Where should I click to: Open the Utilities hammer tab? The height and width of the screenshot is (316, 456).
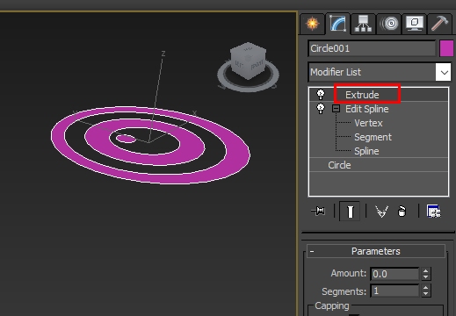(439, 24)
